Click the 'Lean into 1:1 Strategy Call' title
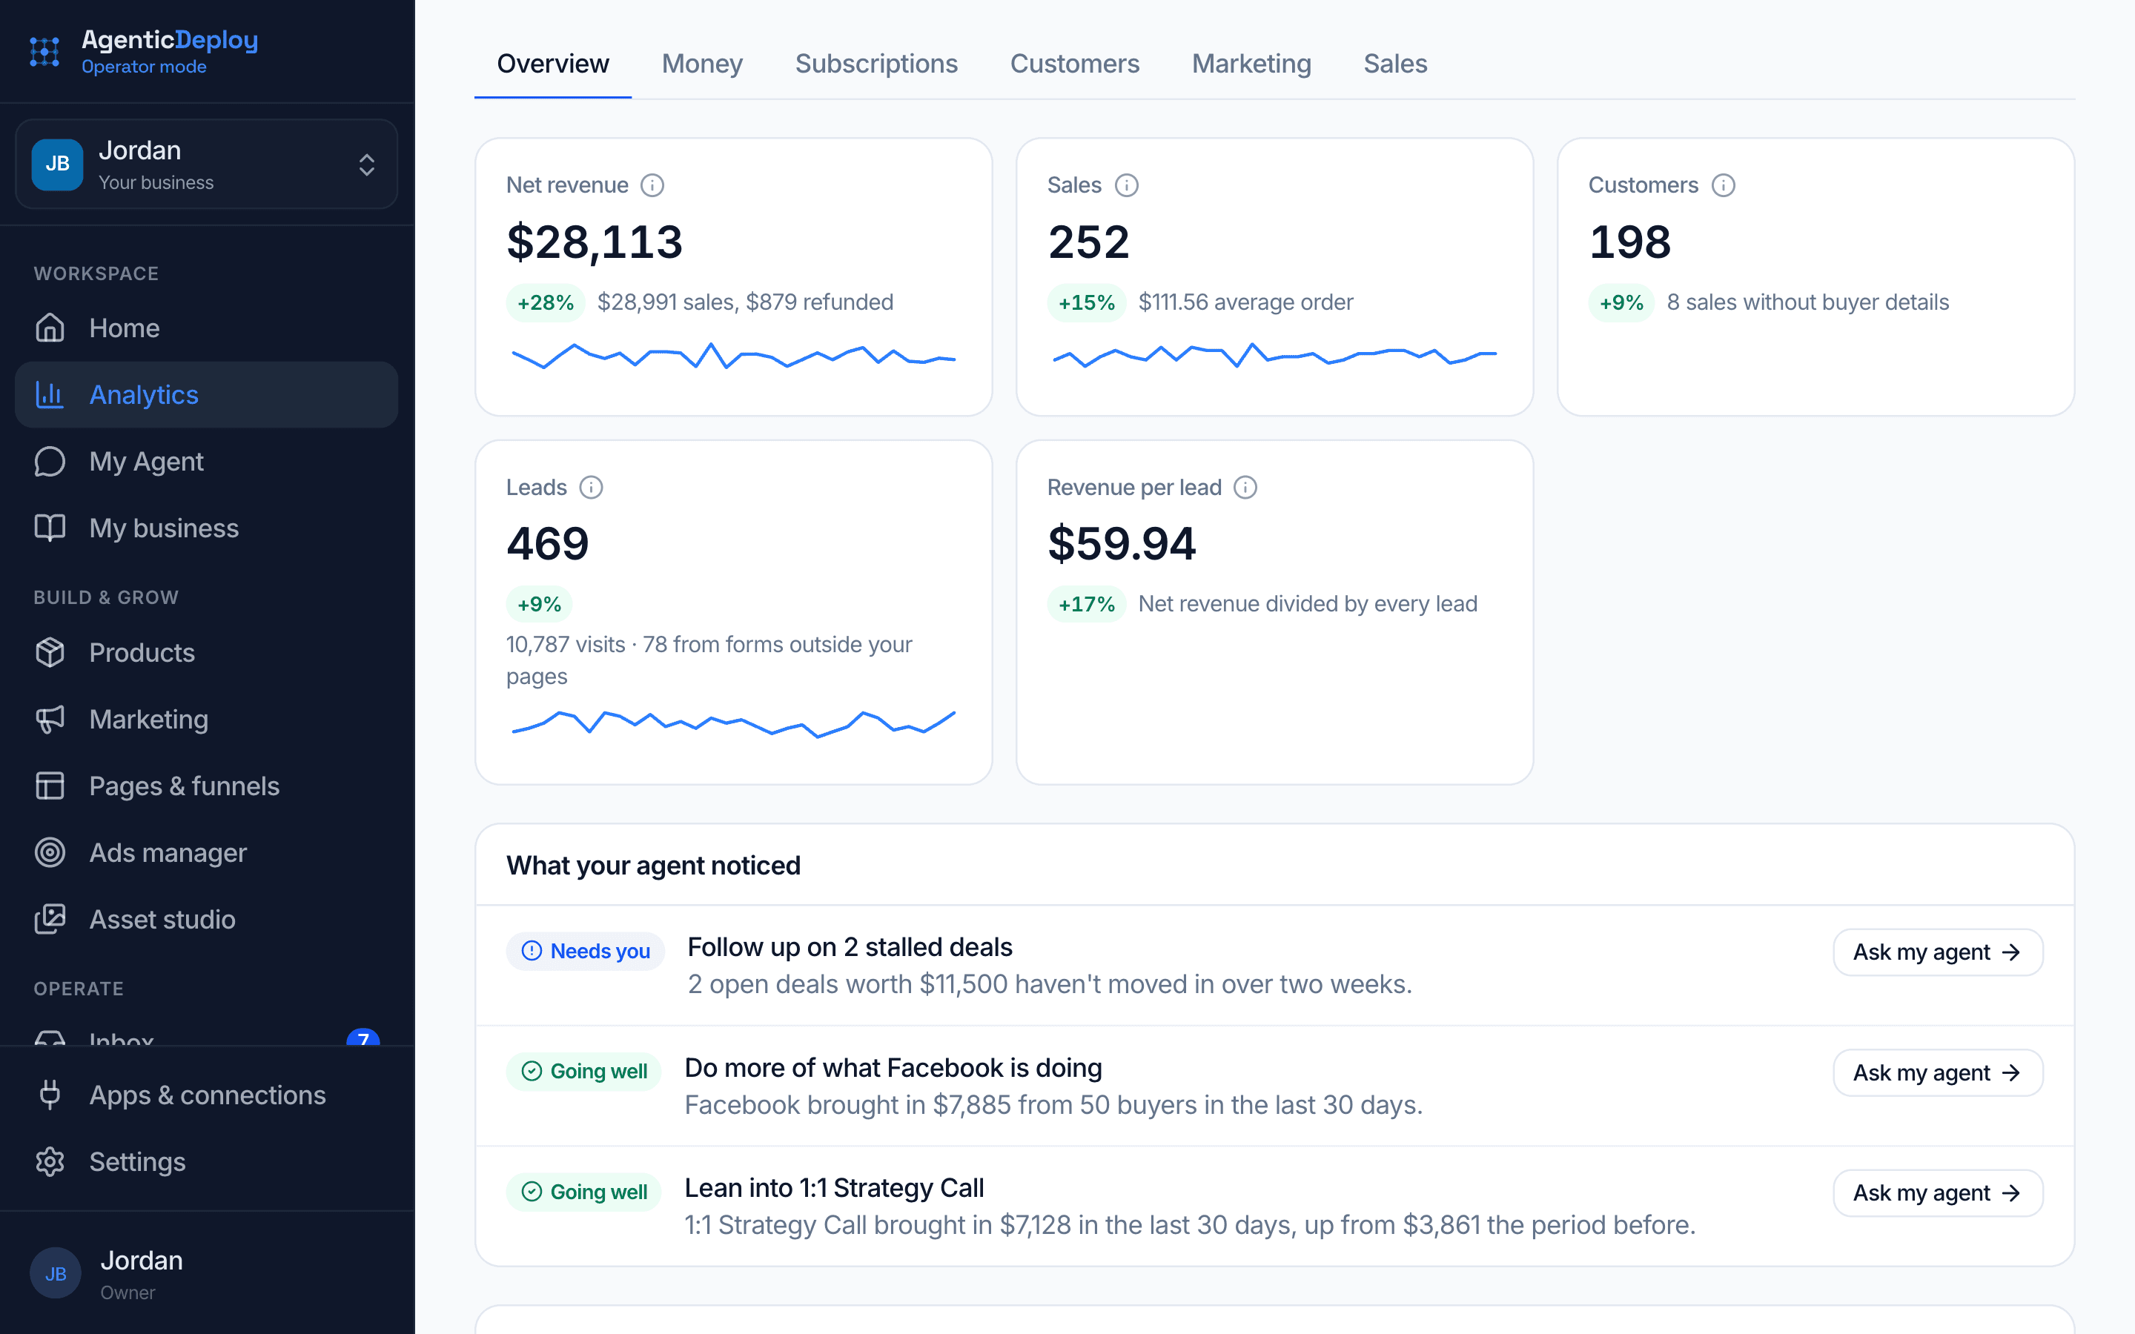Viewport: 2135px width, 1334px height. click(x=835, y=1187)
